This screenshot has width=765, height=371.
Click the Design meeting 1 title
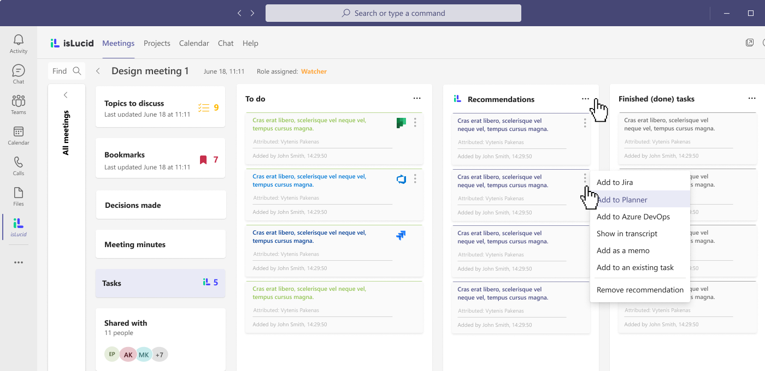click(150, 71)
